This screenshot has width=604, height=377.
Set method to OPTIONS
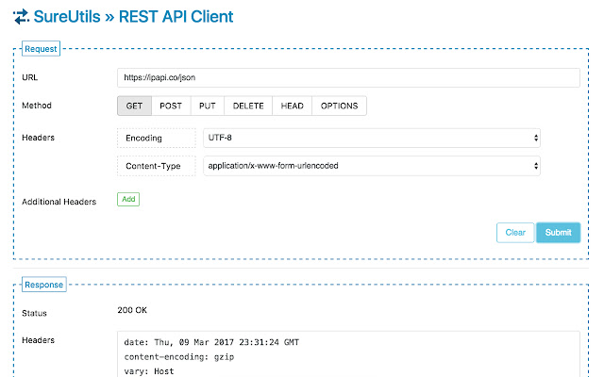coord(339,106)
